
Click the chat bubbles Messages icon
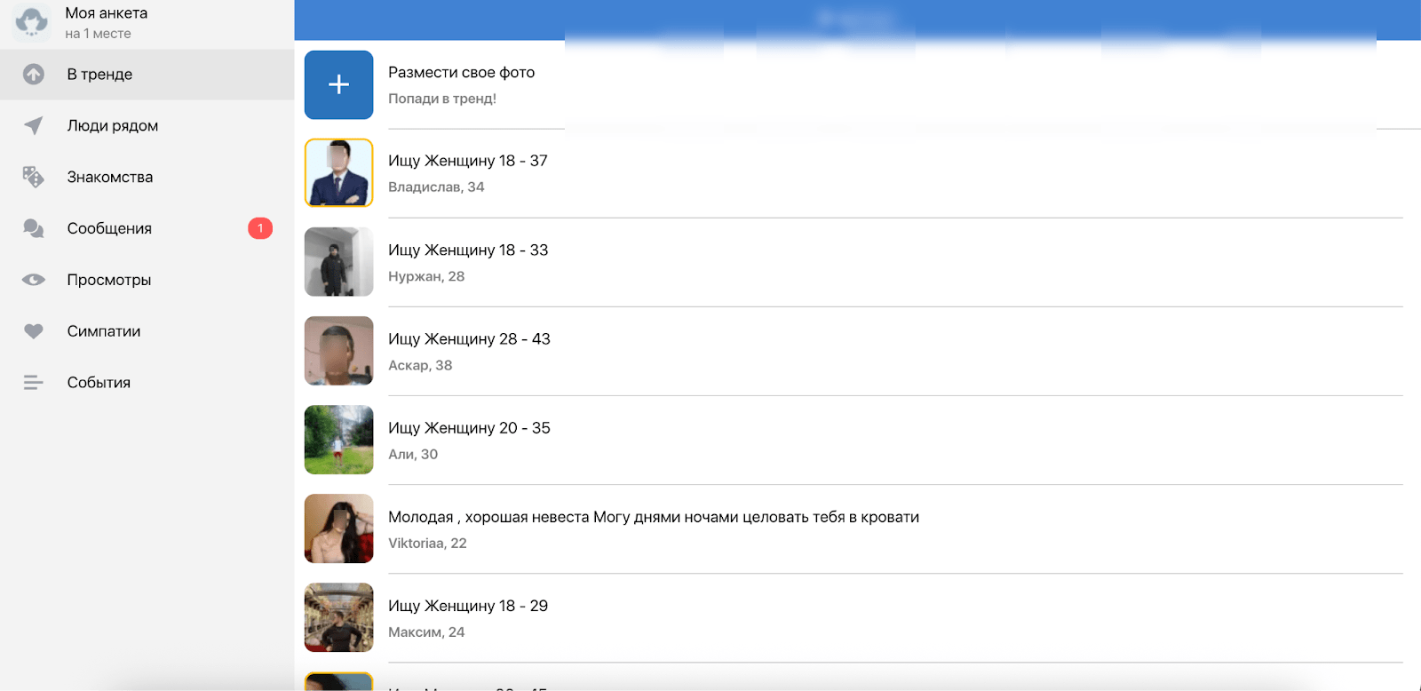pos(34,229)
